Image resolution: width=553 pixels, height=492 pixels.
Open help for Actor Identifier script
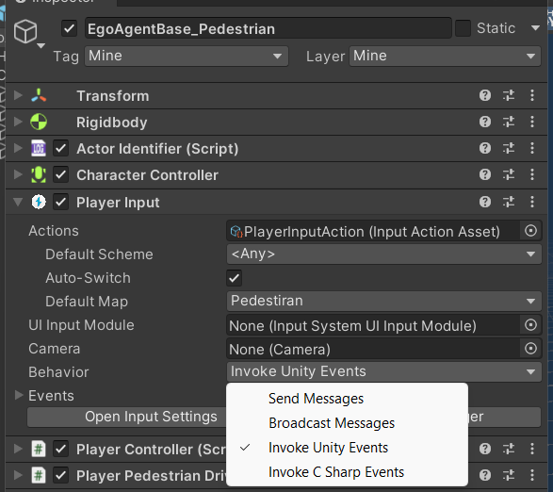[x=485, y=148]
